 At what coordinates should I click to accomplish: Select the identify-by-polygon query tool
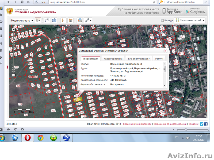pos(54,21)
